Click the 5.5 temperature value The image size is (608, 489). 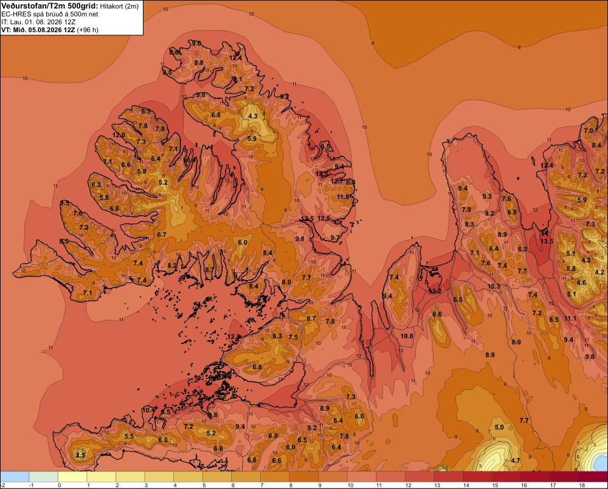pos(129,436)
